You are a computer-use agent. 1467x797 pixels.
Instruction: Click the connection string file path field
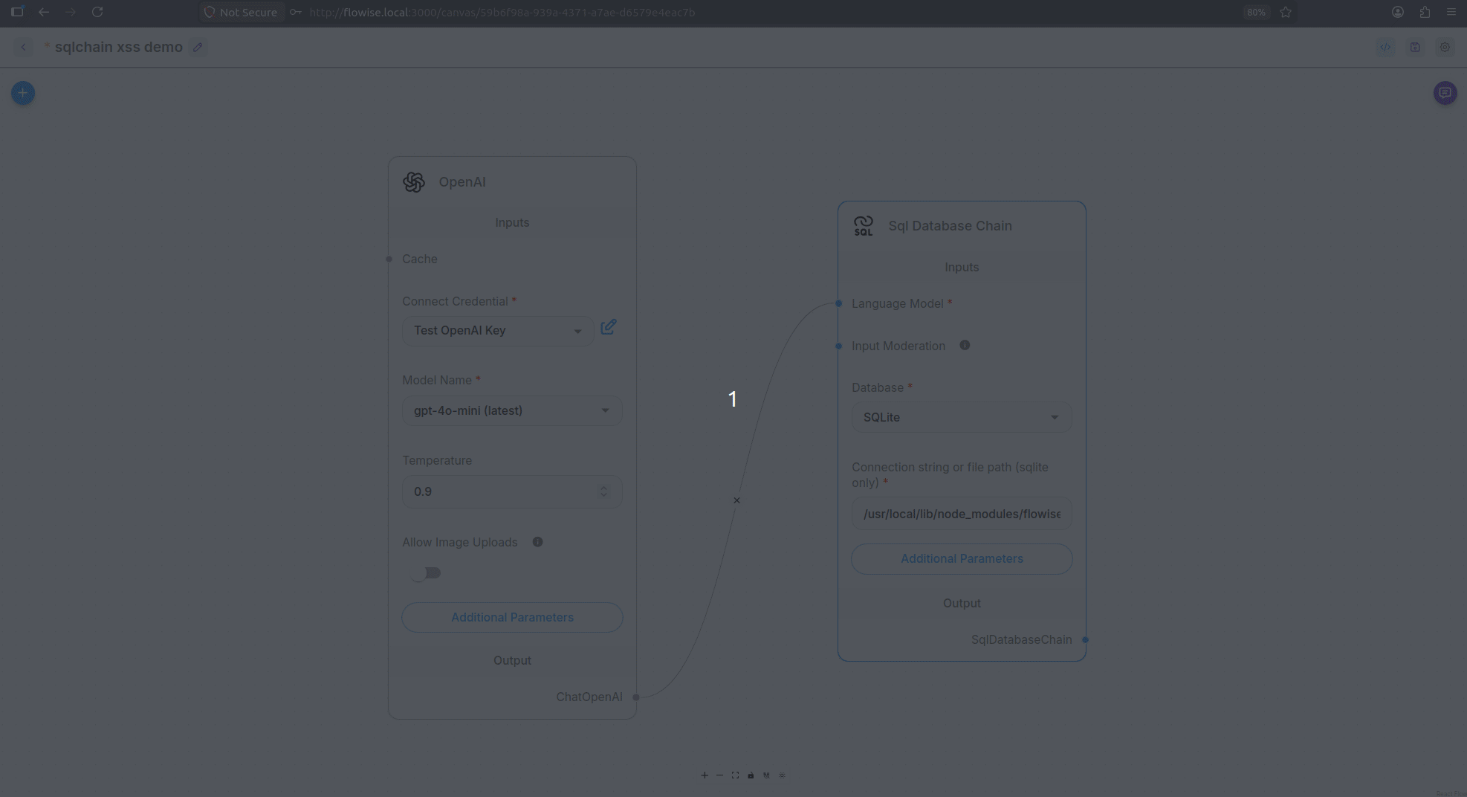click(x=962, y=514)
